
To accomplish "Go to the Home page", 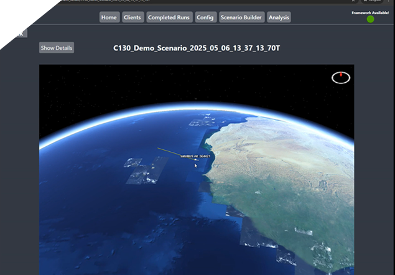I will (x=109, y=17).
